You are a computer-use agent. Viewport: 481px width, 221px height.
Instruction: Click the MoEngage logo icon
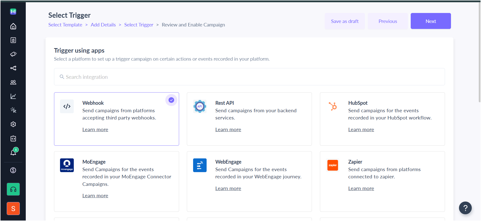(67, 165)
